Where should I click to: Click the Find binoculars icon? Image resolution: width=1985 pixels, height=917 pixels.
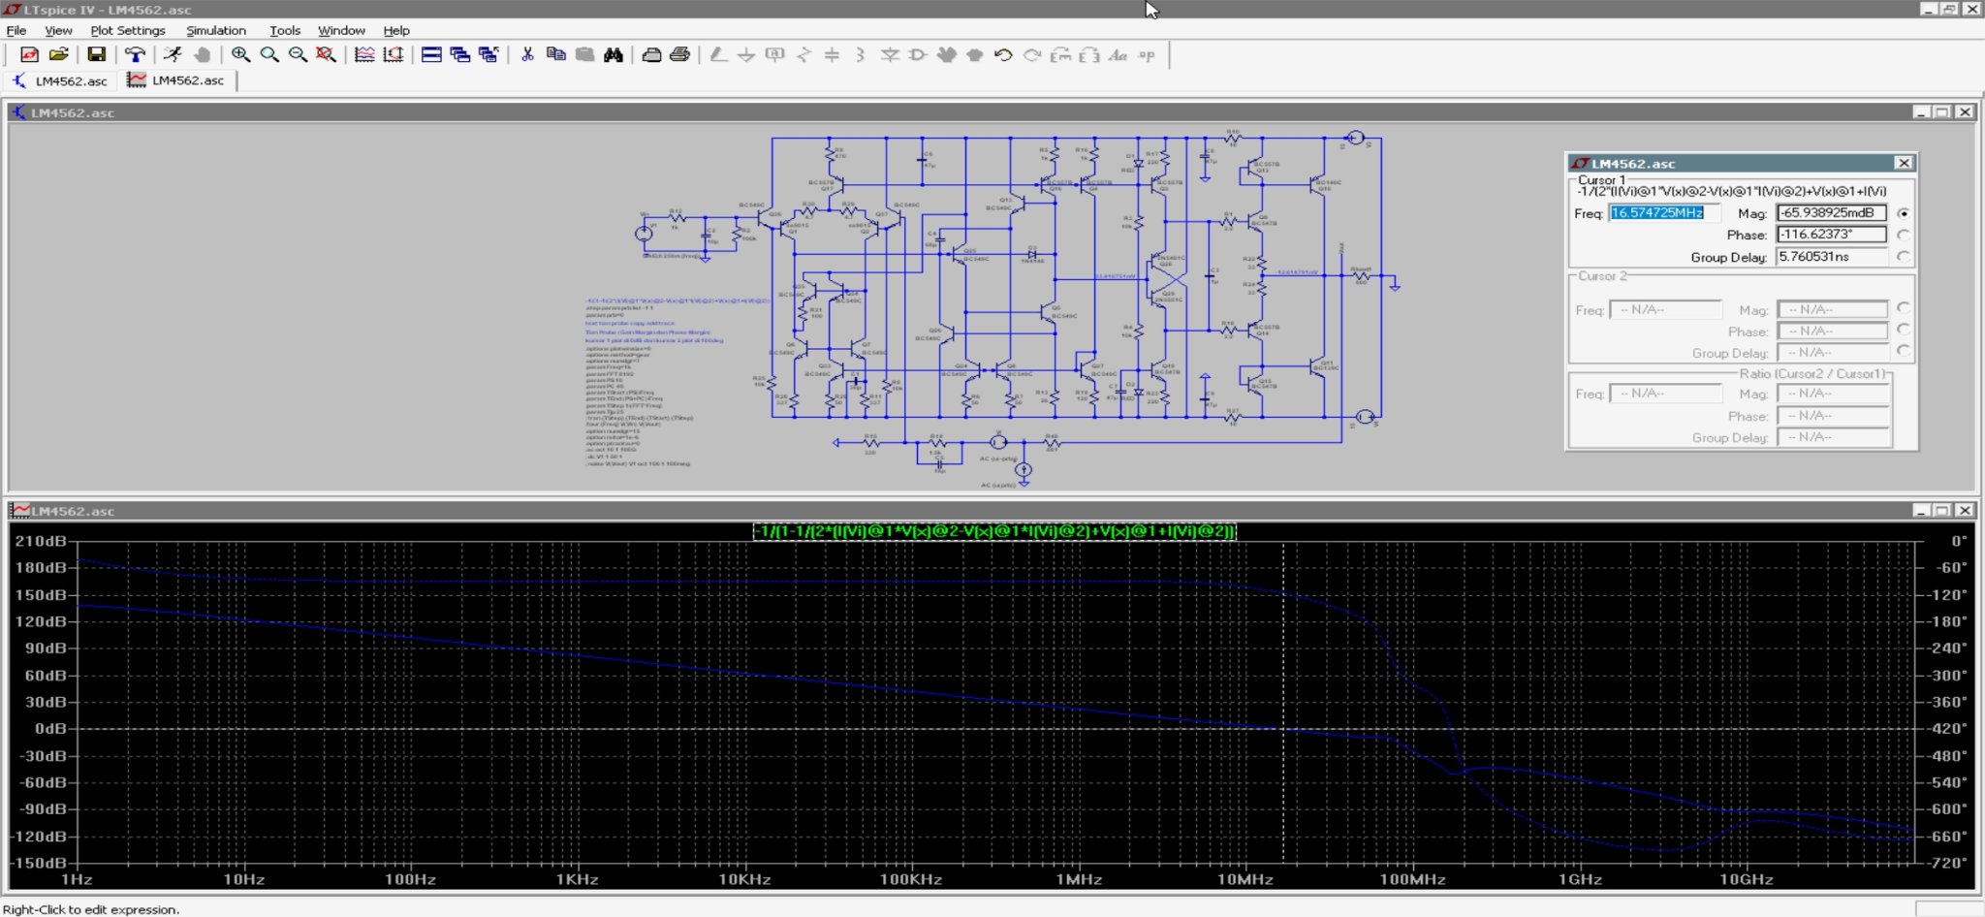(x=614, y=55)
